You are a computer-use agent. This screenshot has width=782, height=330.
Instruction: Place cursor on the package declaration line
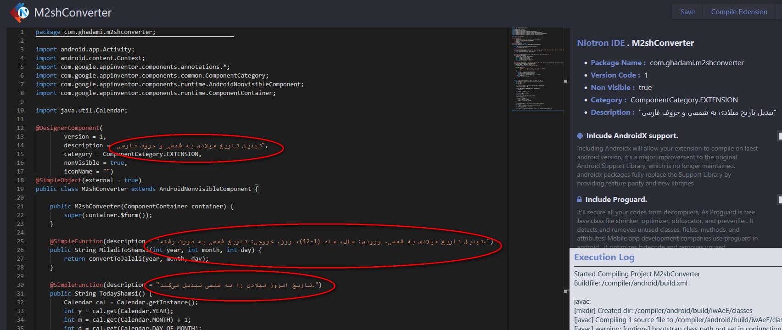(95, 32)
